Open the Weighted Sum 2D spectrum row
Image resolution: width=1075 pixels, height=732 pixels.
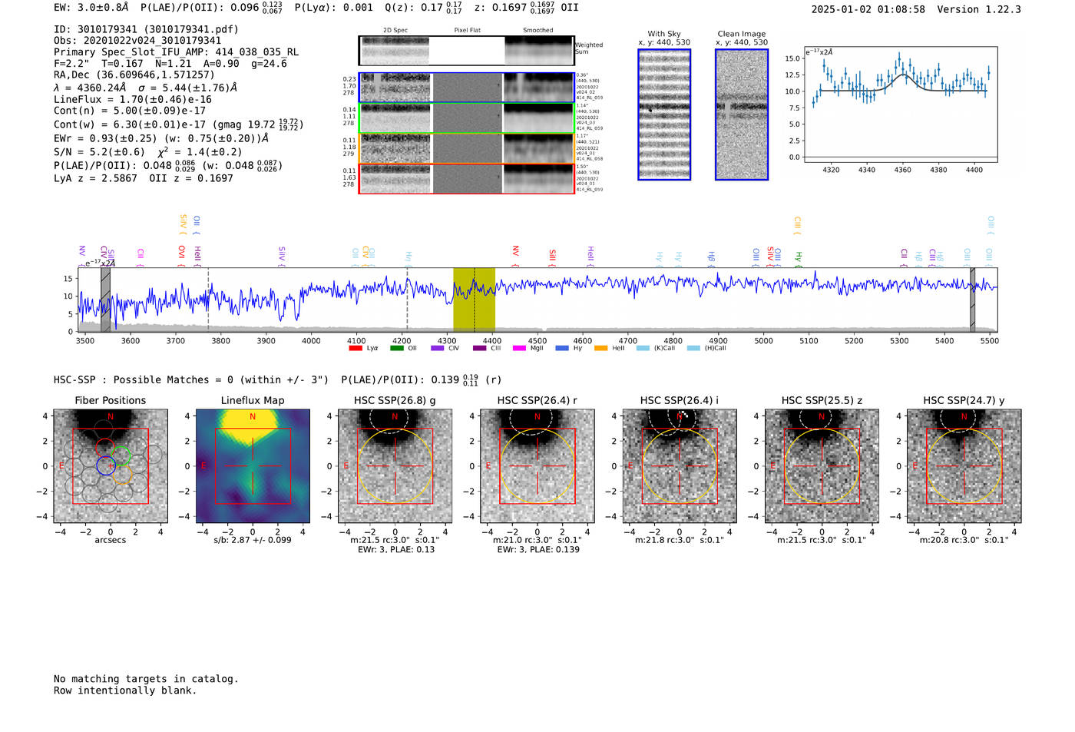coord(466,51)
